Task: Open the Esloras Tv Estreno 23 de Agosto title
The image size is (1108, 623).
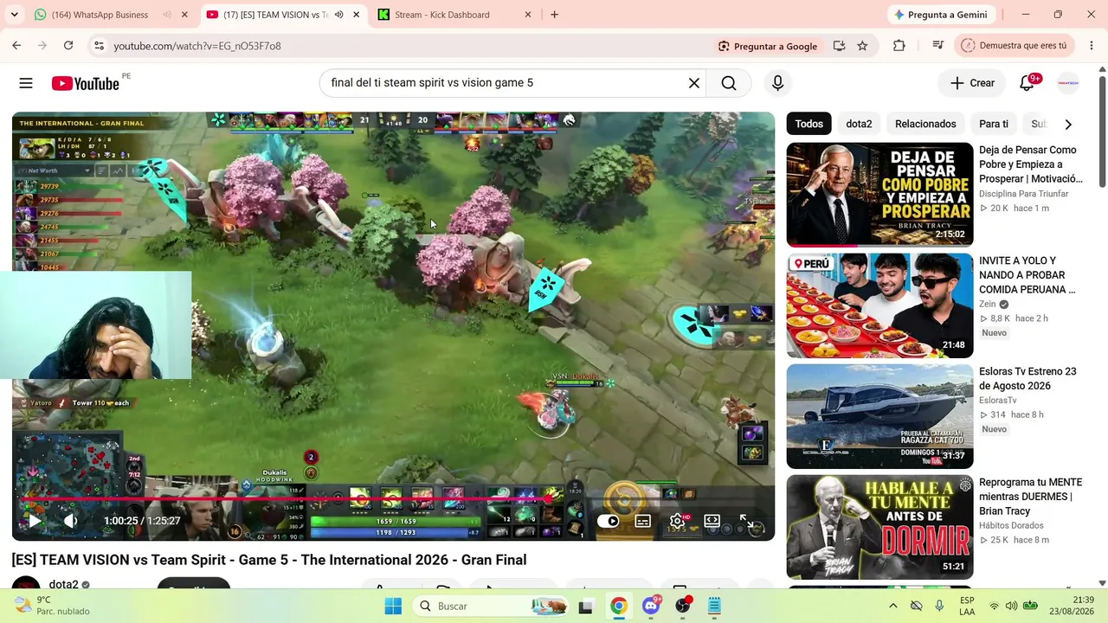Action: tap(1028, 378)
